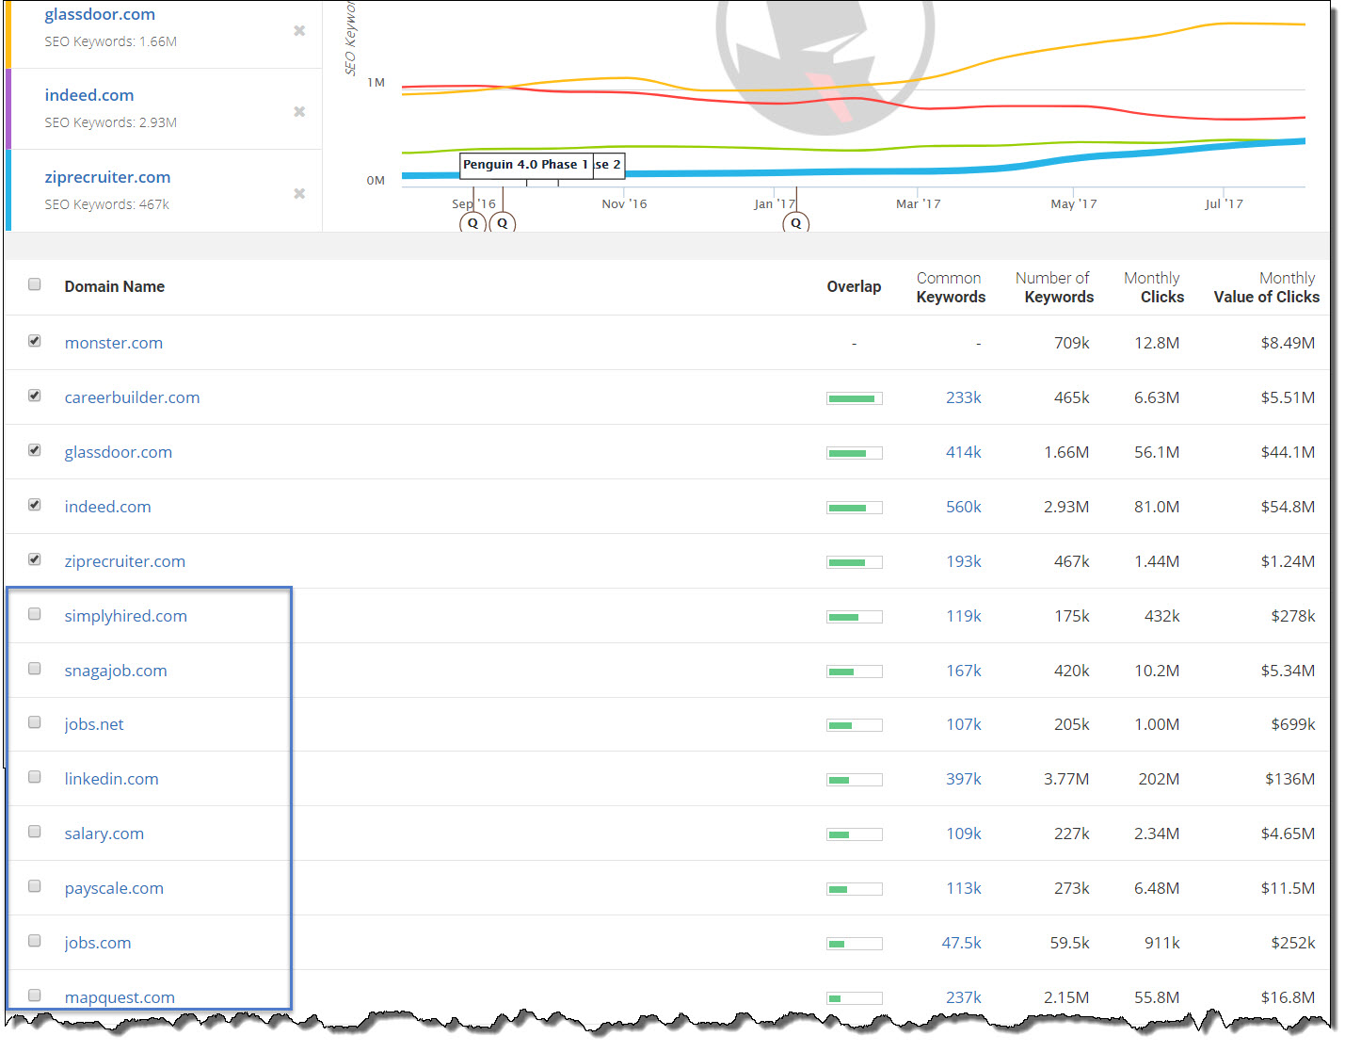
Task: Click the Penguin 4.0 Phase 1 label
Action: pos(525,165)
